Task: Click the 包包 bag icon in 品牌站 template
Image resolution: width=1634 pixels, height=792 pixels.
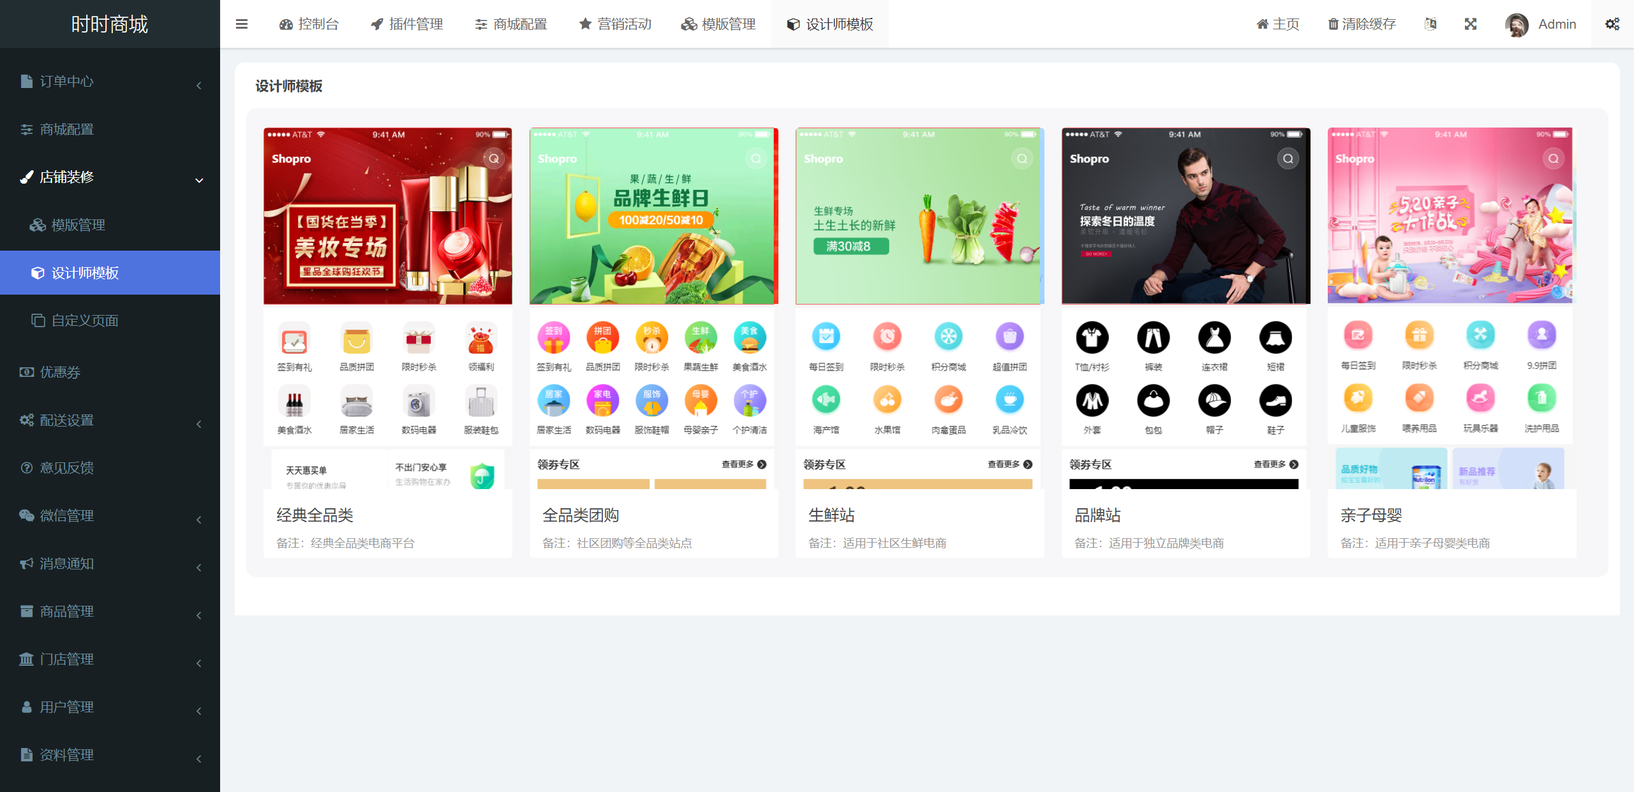Action: click(1154, 400)
